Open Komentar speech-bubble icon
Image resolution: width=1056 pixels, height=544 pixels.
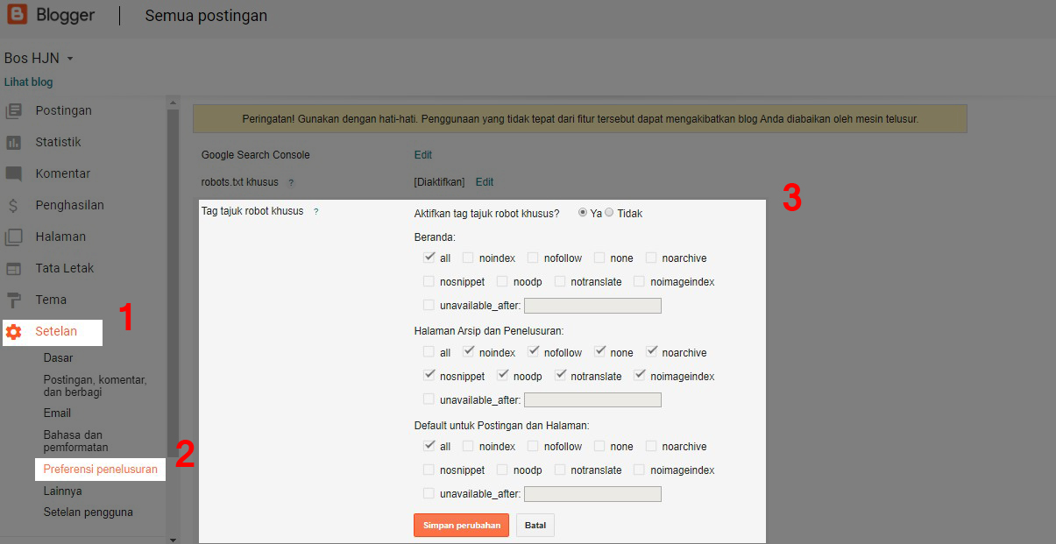13,173
